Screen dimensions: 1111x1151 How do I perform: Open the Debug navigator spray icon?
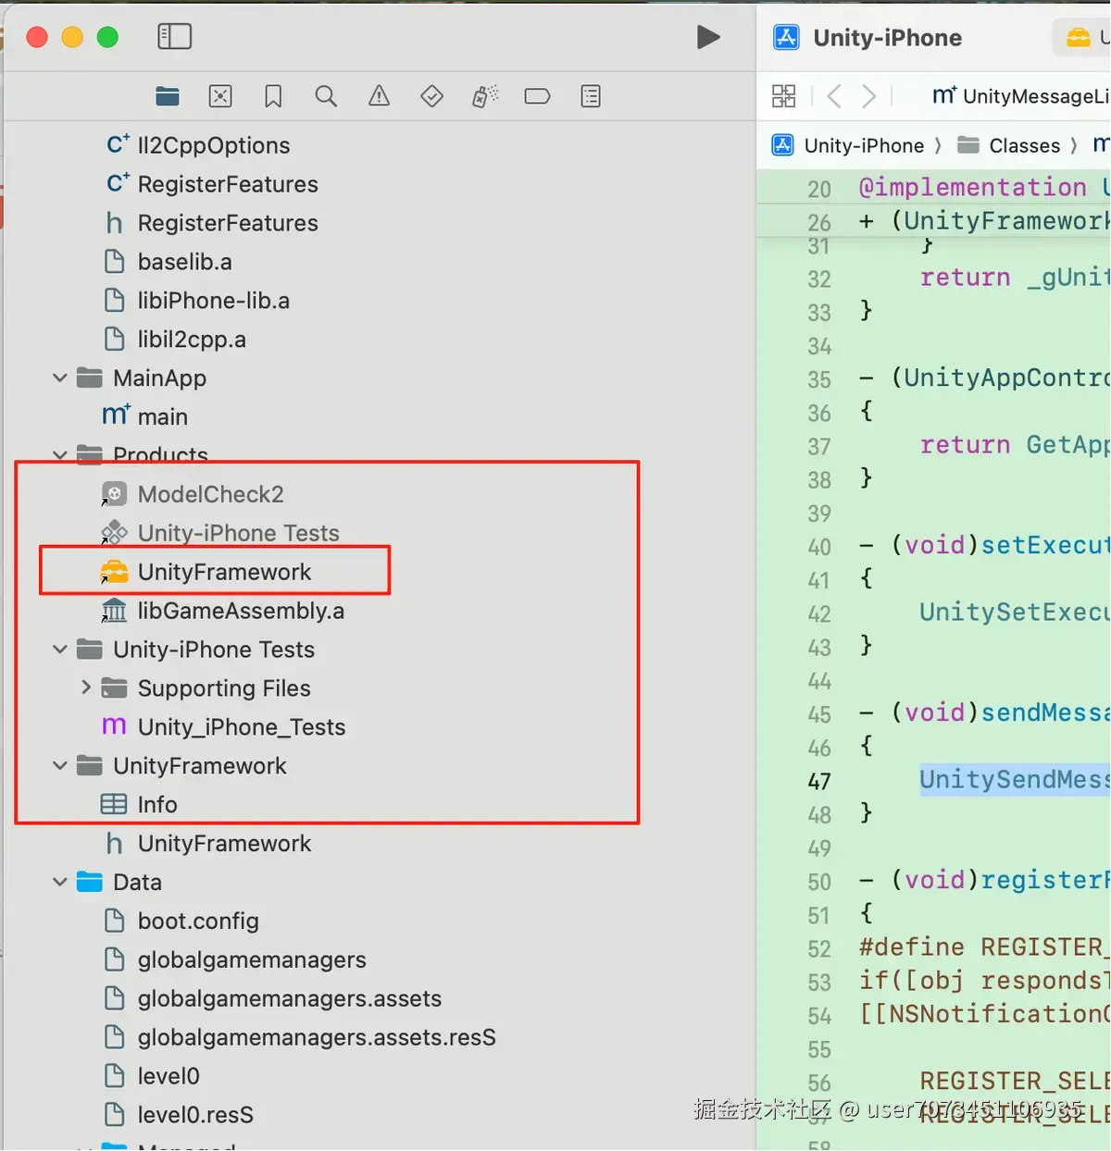pos(484,96)
